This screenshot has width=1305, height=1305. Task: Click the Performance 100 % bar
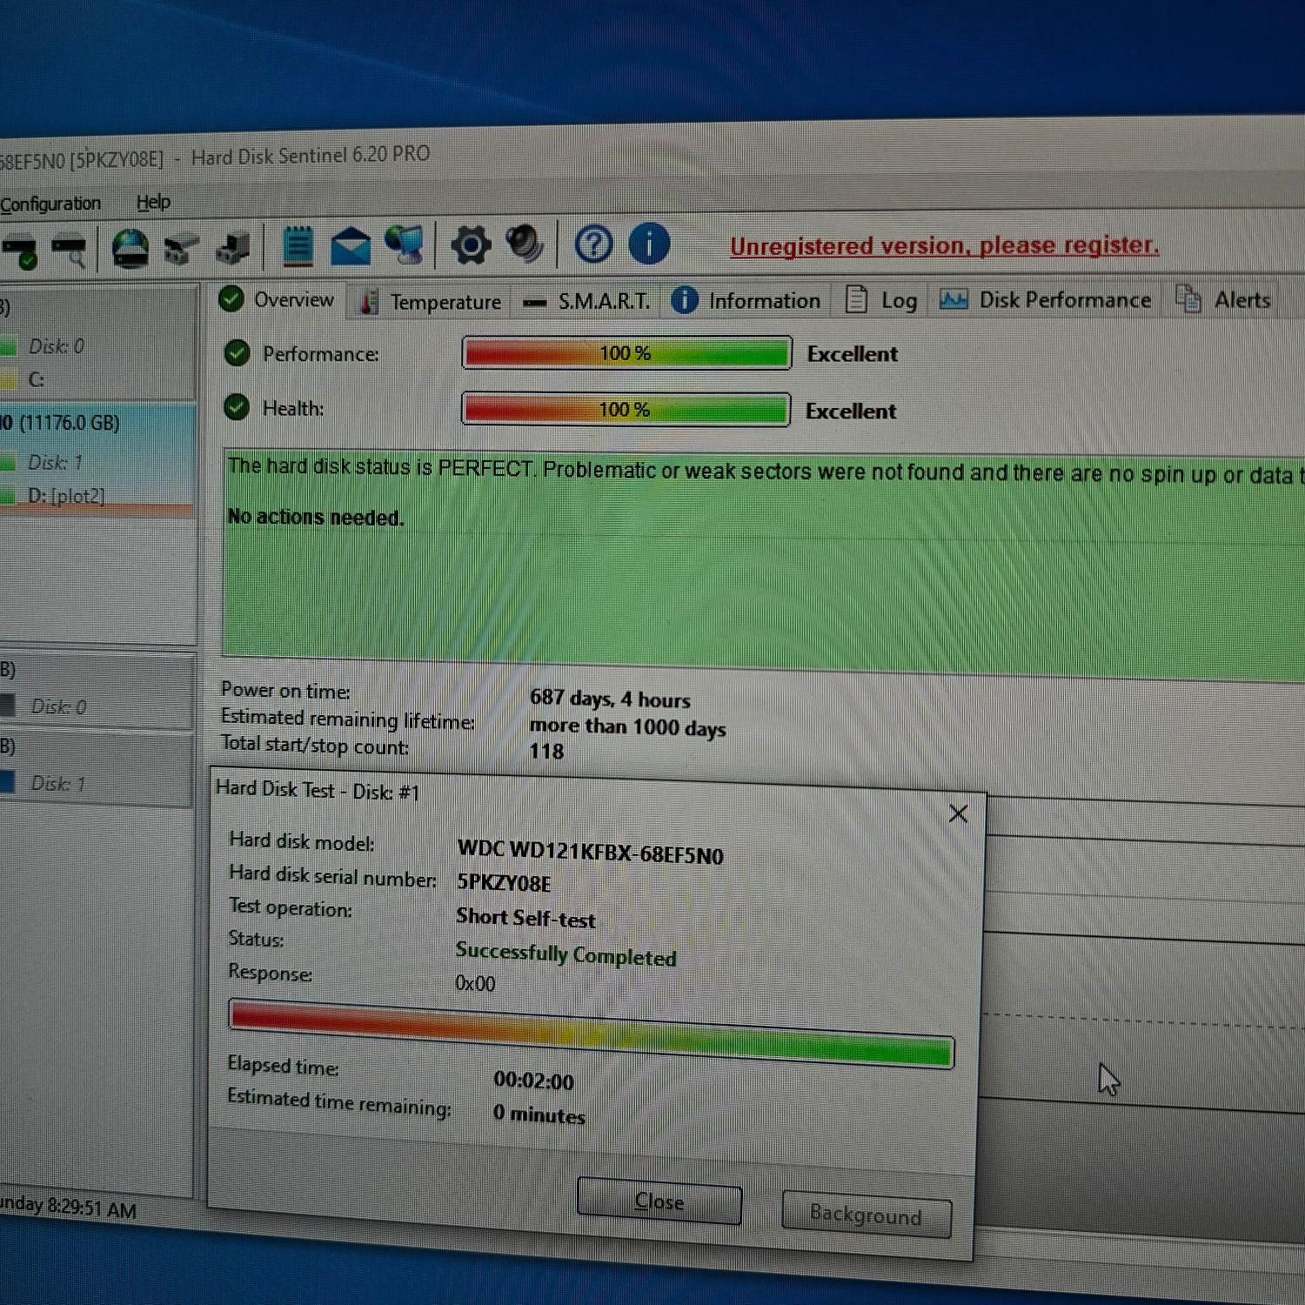626,353
